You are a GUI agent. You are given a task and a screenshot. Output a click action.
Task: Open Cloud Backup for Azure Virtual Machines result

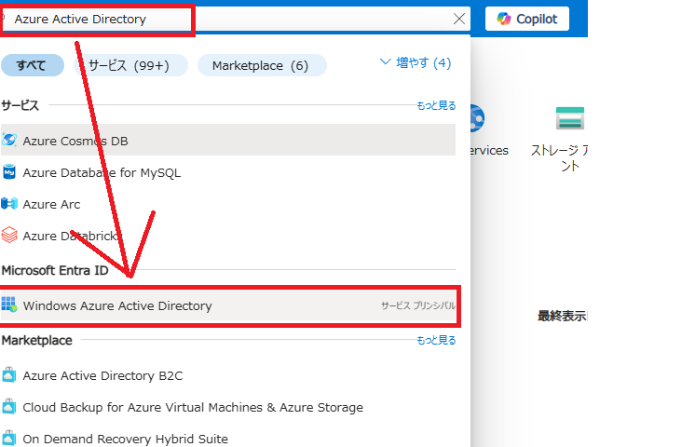pyautogui.click(x=193, y=407)
